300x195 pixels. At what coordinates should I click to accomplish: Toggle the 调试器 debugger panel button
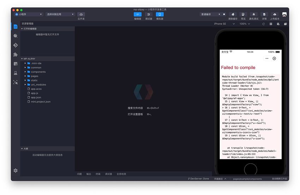tap(149, 14)
